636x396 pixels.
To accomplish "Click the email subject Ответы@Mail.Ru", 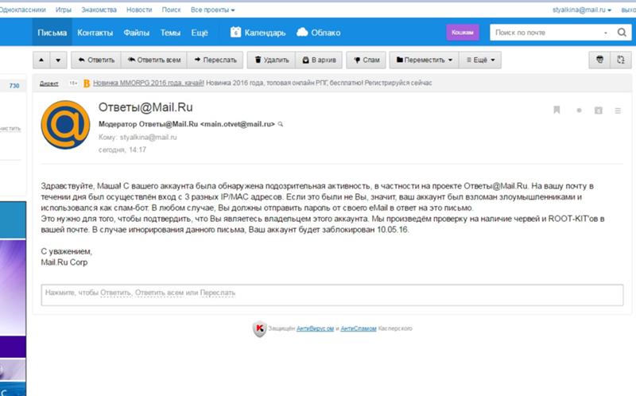I will 145,107.
